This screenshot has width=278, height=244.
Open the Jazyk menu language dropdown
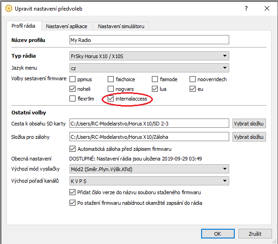coord(149,68)
